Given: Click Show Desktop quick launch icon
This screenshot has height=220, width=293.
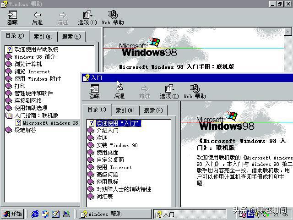Looking at the screenshot, I should pos(56,214).
